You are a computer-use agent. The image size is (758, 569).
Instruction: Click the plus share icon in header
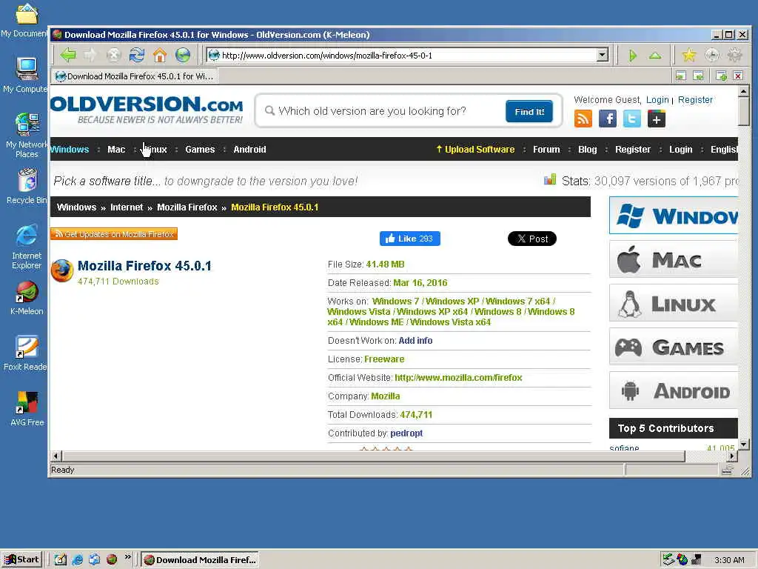point(657,119)
